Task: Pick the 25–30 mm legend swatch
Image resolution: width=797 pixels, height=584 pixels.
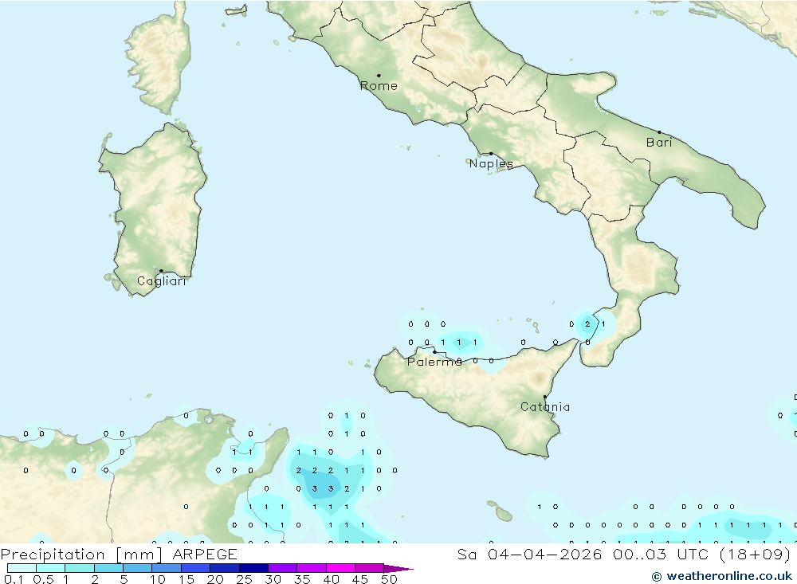Action: click(x=253, y=568)
